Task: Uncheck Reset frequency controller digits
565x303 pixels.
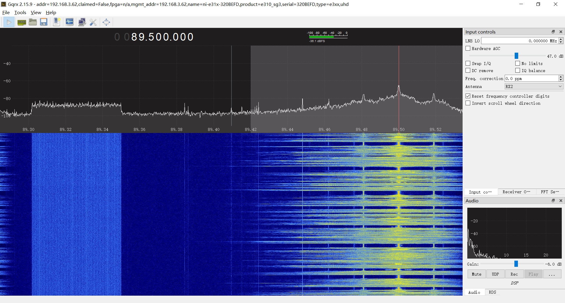Action: 468,96
